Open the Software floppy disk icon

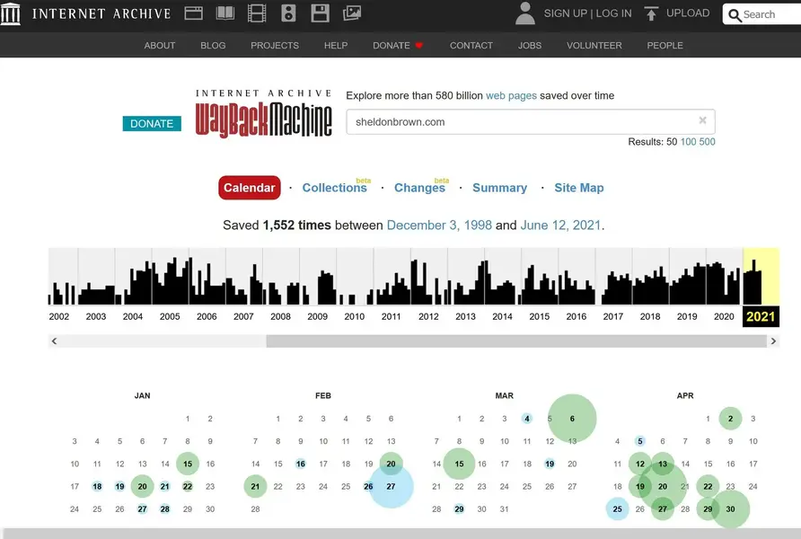pos(320,13)
